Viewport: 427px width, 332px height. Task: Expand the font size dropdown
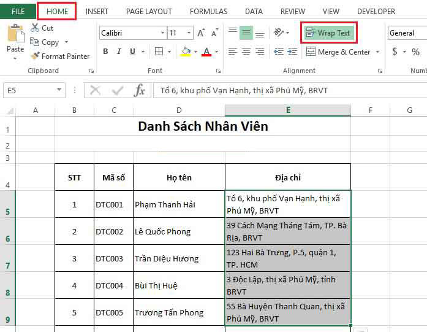pos(189,33)
